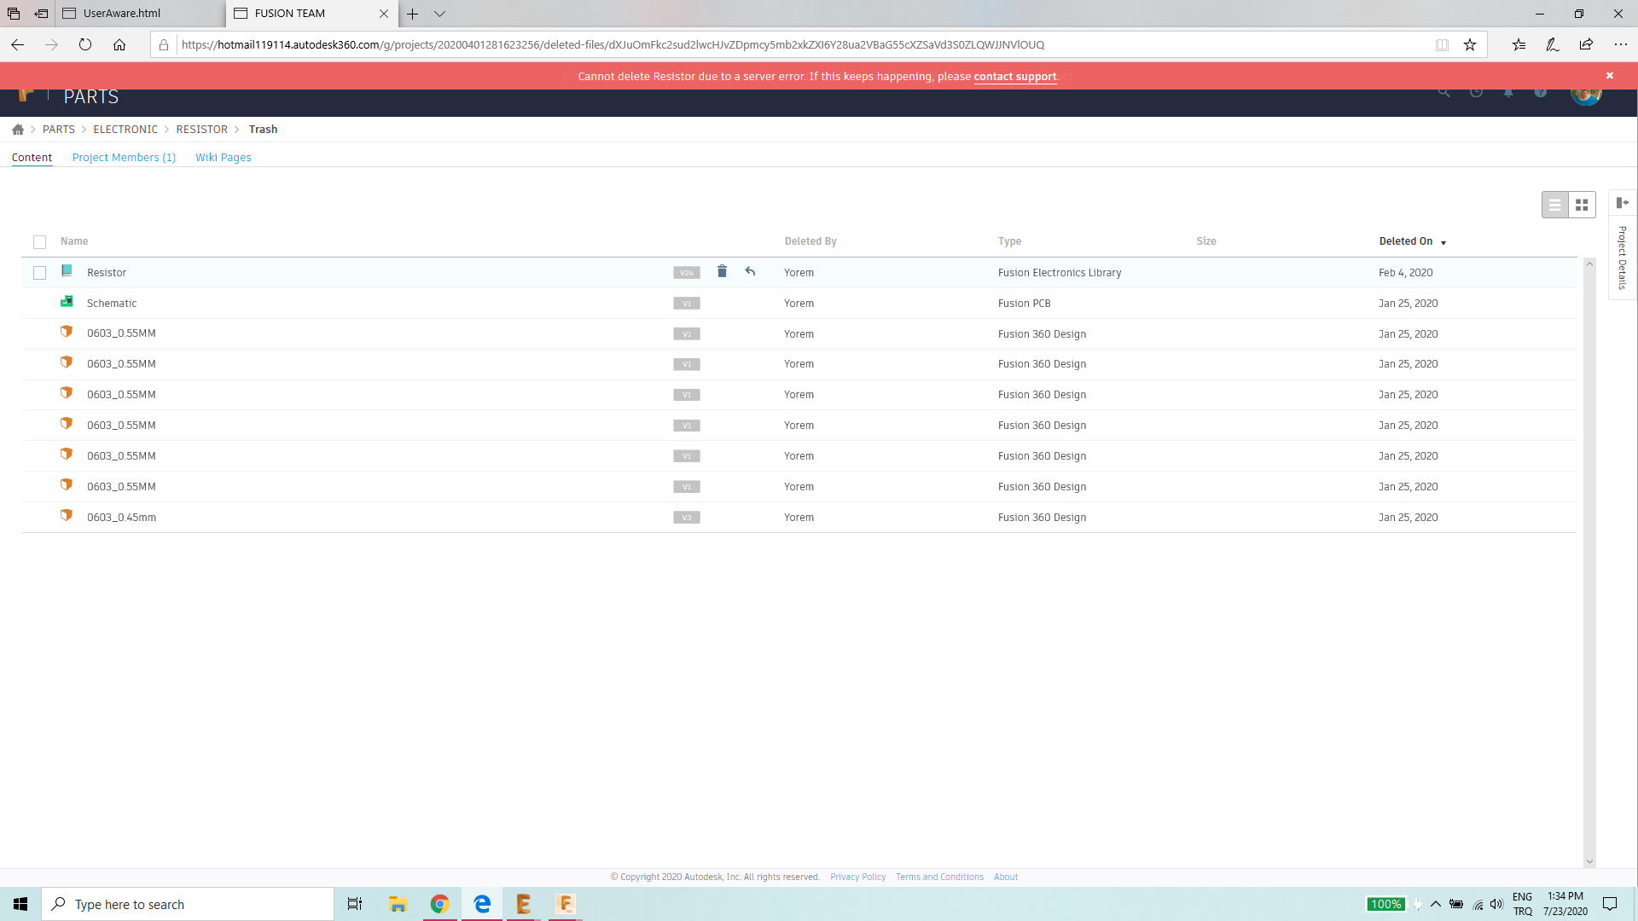1638x921 pixels.
Task: Open the contact support link in the banner
Action: 1014,77
